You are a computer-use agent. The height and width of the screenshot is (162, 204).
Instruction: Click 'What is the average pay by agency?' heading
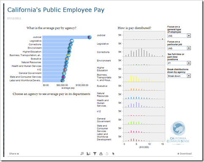pos(52,28)
